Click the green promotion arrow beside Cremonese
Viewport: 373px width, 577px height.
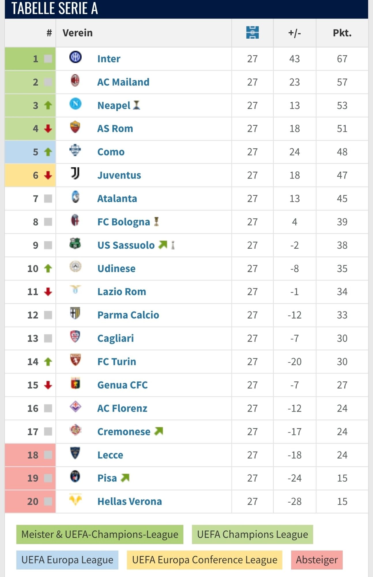point(159,431)
